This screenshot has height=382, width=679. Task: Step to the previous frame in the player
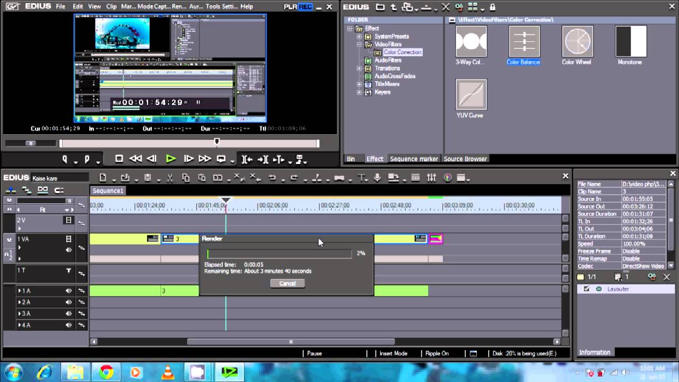(x=152, y=159)
